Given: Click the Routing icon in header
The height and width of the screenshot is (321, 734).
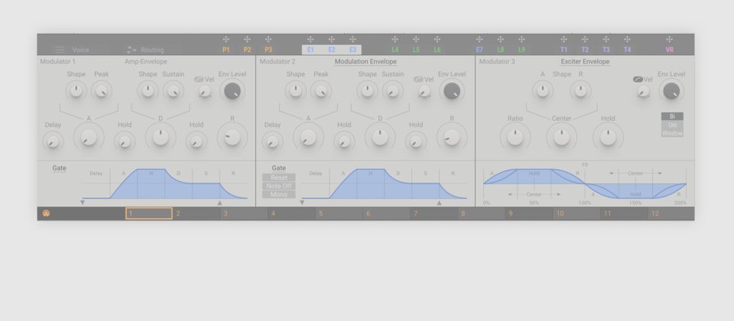Looking at the screenshot, I should [132, 50].
